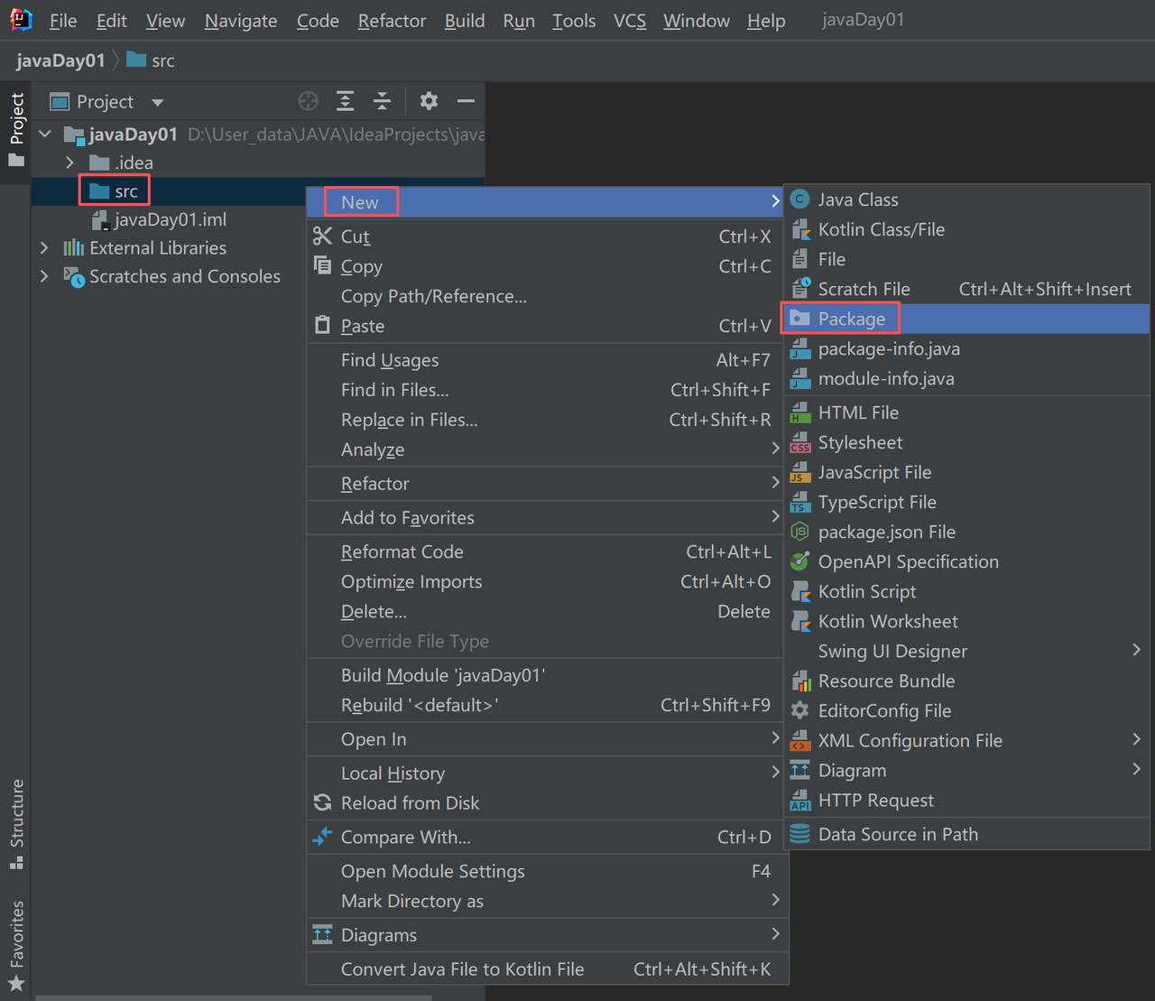Screen dimensions: 1155x1001
Task: Open the Structure tool window tab
Action: pyautogui.click(x=16, y=823)
